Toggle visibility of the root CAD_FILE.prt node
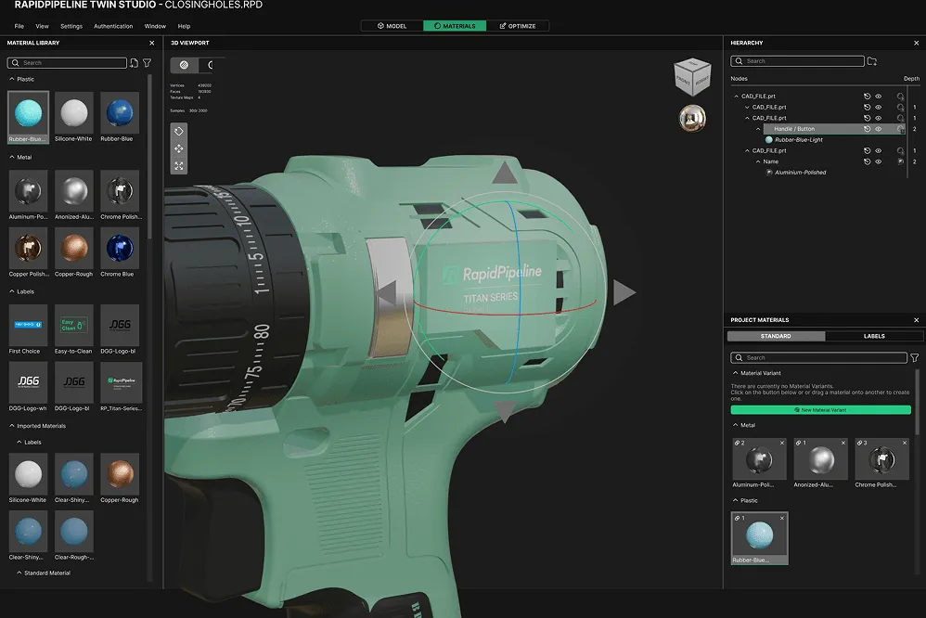926x618 pixels. tap(878, 96)
